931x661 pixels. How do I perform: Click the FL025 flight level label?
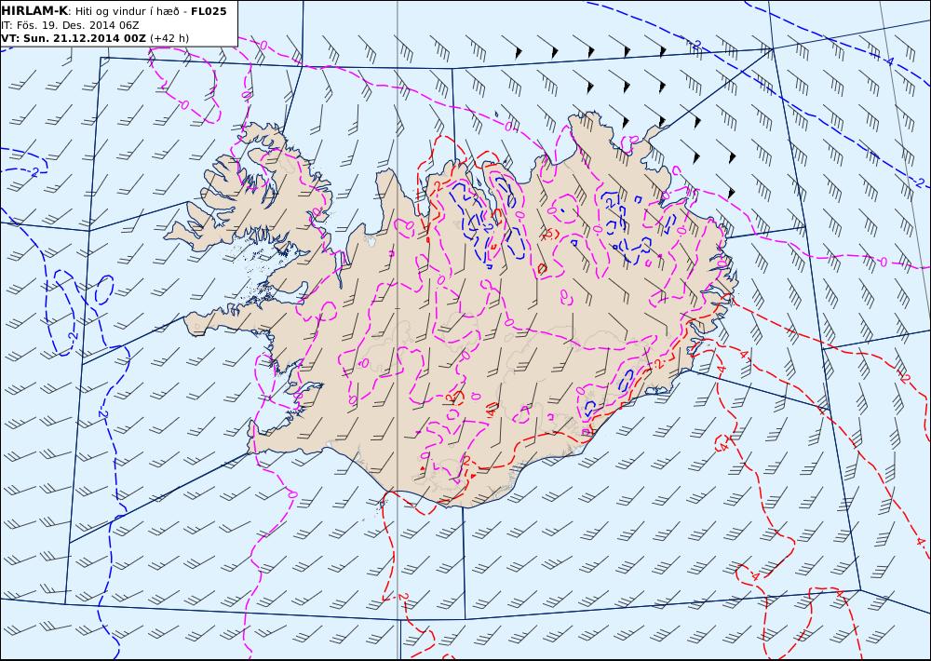pos(209,10)
